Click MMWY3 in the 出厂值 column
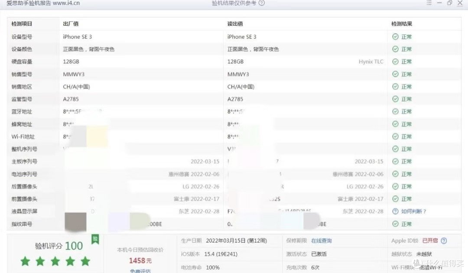This screenshot has width=468, height=273. point(74,74)
